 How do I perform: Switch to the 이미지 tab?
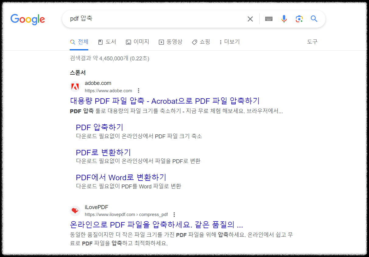[138, 42]
